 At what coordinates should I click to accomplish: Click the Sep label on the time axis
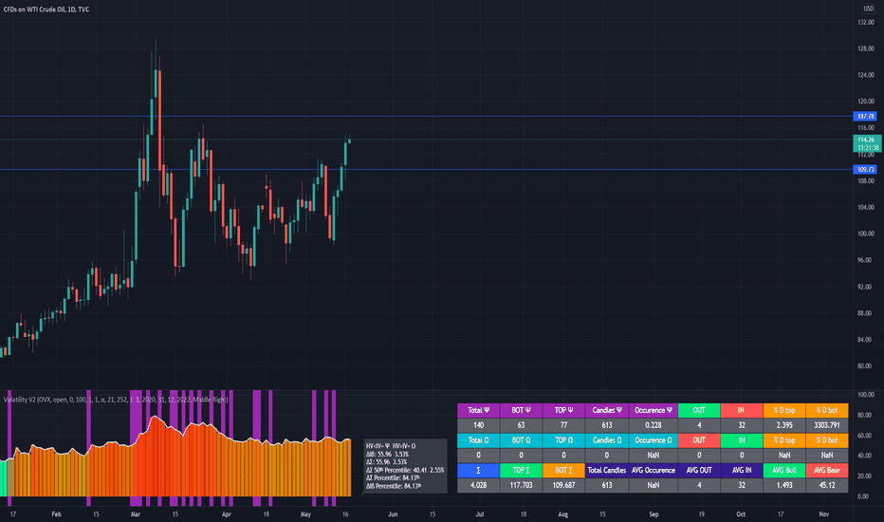click(x=654, y=514)
